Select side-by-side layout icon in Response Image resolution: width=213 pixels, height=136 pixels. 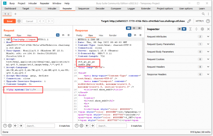click(x=128, y=28)
